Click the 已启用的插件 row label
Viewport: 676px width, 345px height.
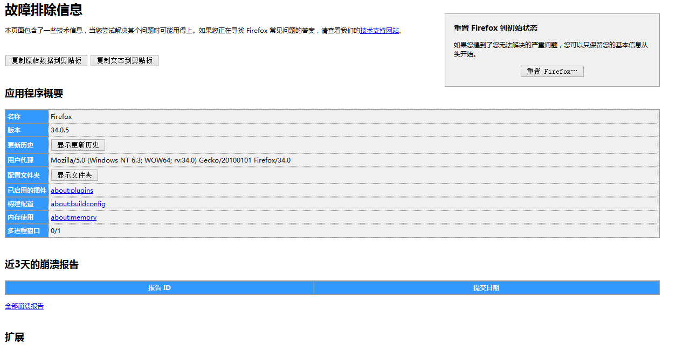tap(27, 191)
